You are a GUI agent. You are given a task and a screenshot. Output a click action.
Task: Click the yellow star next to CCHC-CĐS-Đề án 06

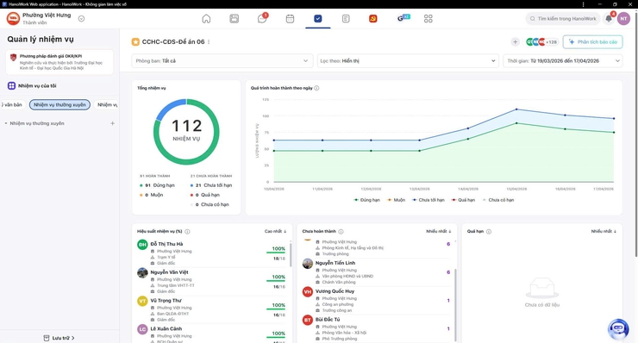pyautogui.click(x=135, y=42)
